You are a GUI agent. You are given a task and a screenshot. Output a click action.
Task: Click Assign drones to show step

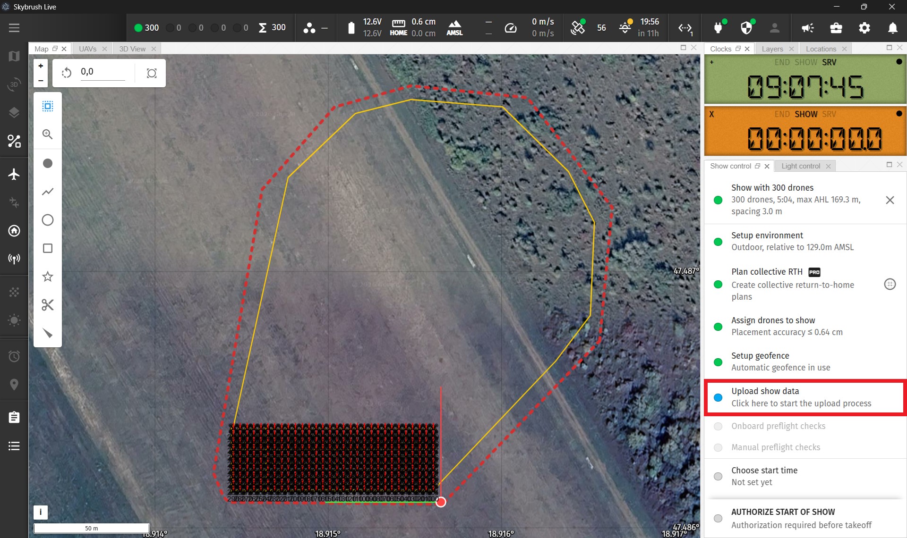coord(805,326)
